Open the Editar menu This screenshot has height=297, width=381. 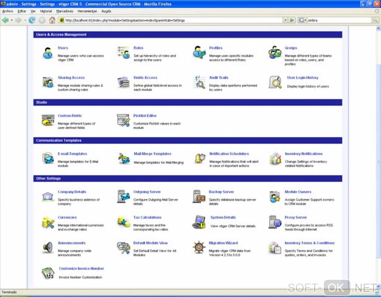pyautogui.click(x=22, y=11)
